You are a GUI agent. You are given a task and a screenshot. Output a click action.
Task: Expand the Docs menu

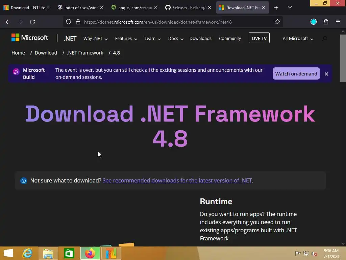click(176, 39)
